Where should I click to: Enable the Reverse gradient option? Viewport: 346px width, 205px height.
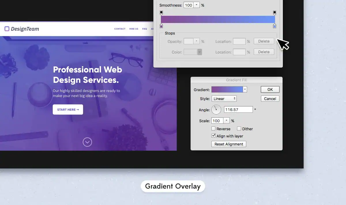[213, 129]
